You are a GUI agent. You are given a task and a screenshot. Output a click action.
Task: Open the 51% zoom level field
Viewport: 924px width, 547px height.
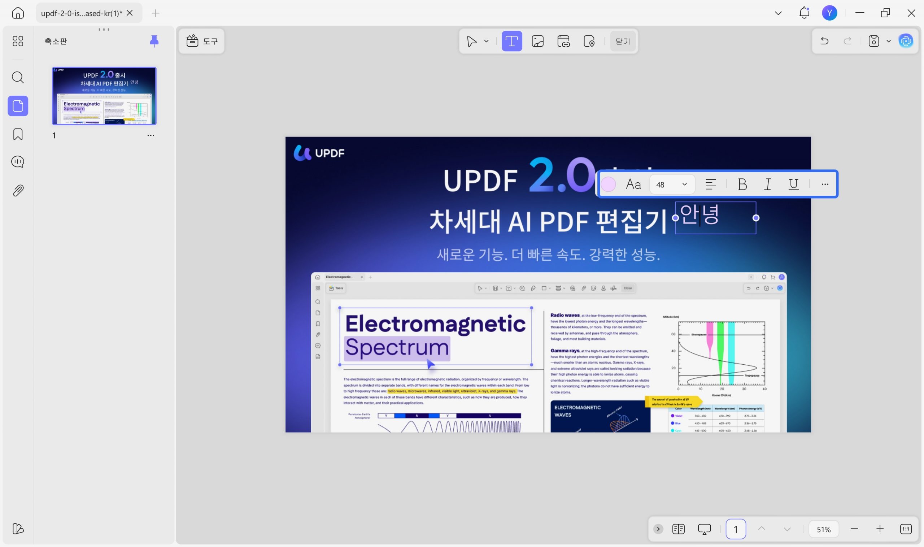(824, 529)
